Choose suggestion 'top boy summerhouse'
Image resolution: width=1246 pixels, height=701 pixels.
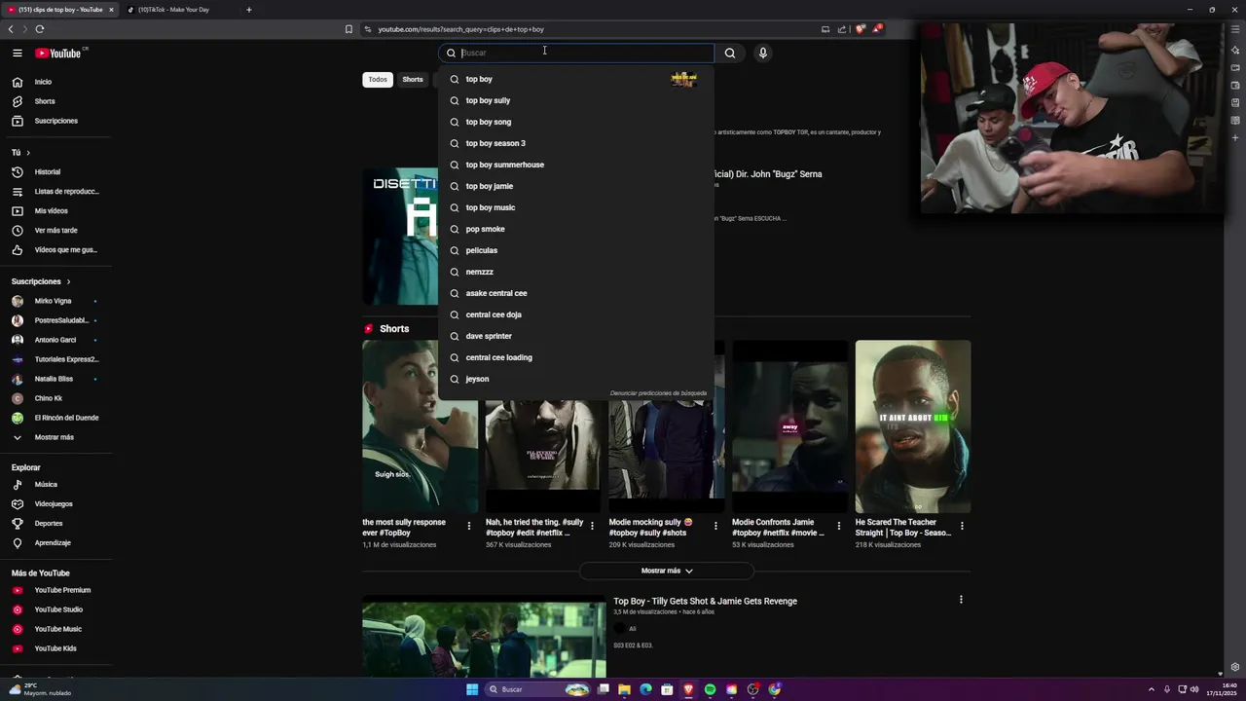576,165
